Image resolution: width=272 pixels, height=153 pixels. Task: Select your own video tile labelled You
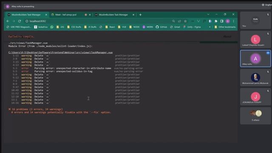(255, 20)
